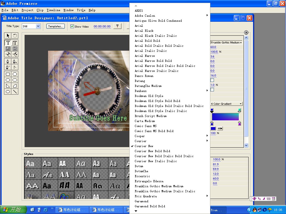
Task: Toggle the checkbox below the 1.0 % value
Action: coord(212,89)
